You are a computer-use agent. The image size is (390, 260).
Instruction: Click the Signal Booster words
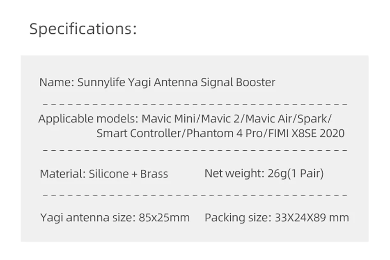click(x=238, y=83)
